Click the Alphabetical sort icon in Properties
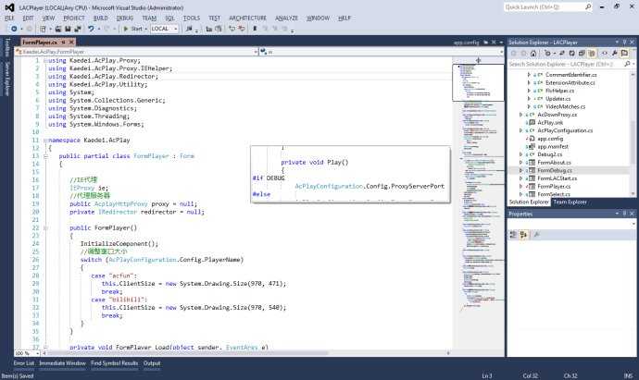Screen dimensions: 639x380 [523, 235]
